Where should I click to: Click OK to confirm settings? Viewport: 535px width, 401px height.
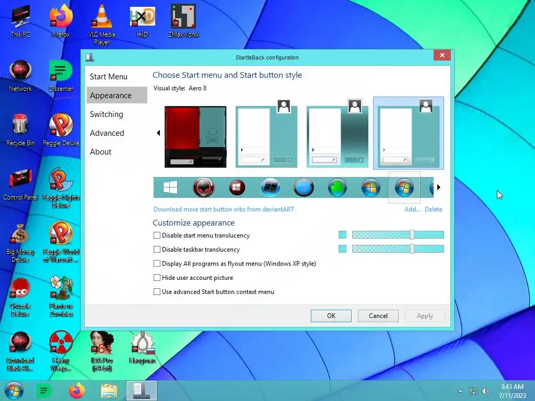[x=331, y=316]
